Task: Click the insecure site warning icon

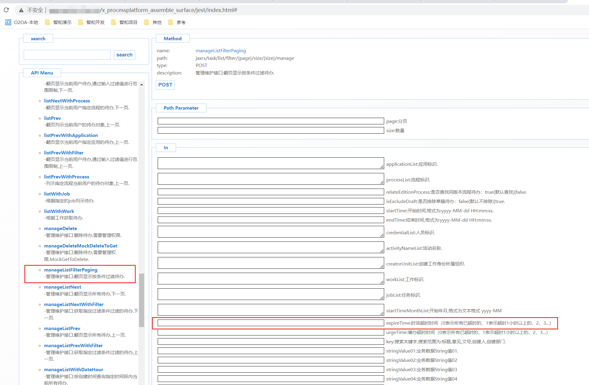Action: [x=21, y=10]
